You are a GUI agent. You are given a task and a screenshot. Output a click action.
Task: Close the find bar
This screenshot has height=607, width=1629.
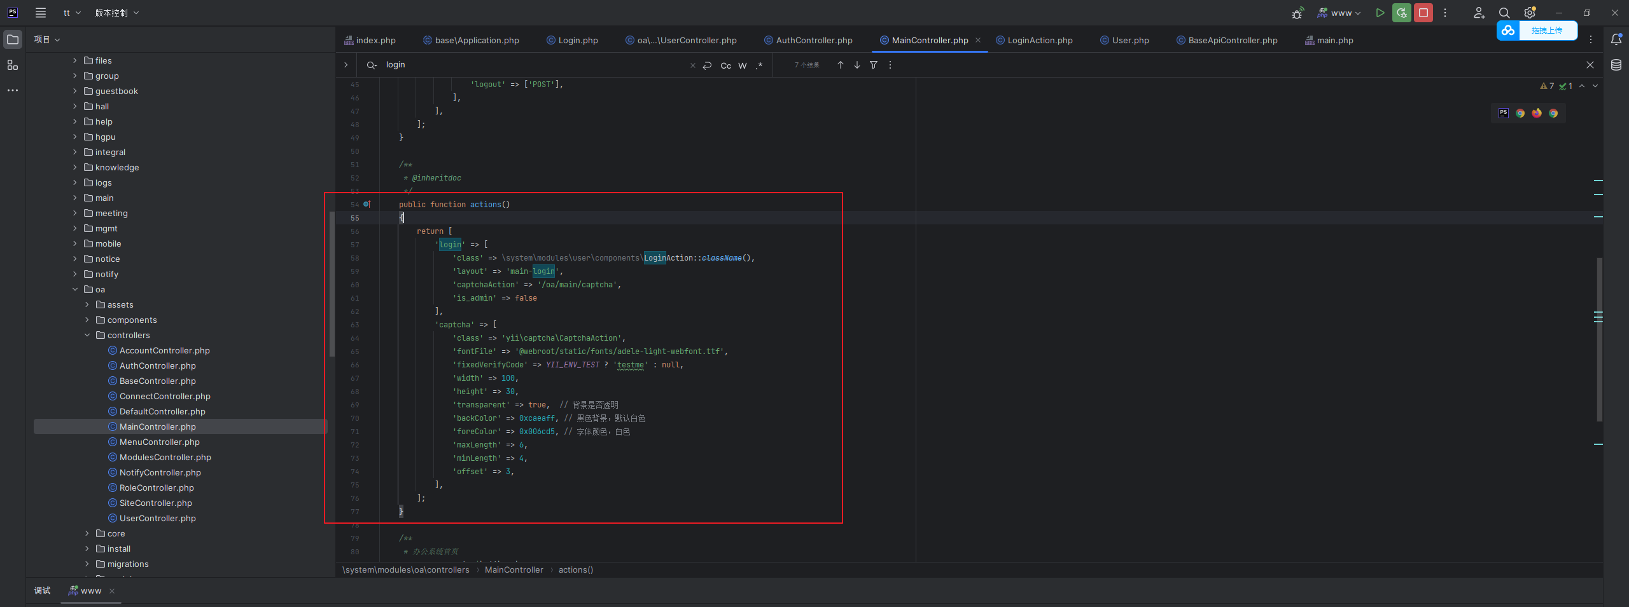pyautogui.click(x=1590, y=65)
